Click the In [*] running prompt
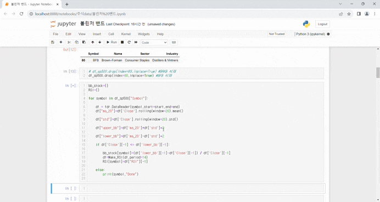This screenshot has height=202, width=380. (x=71, y=86)
